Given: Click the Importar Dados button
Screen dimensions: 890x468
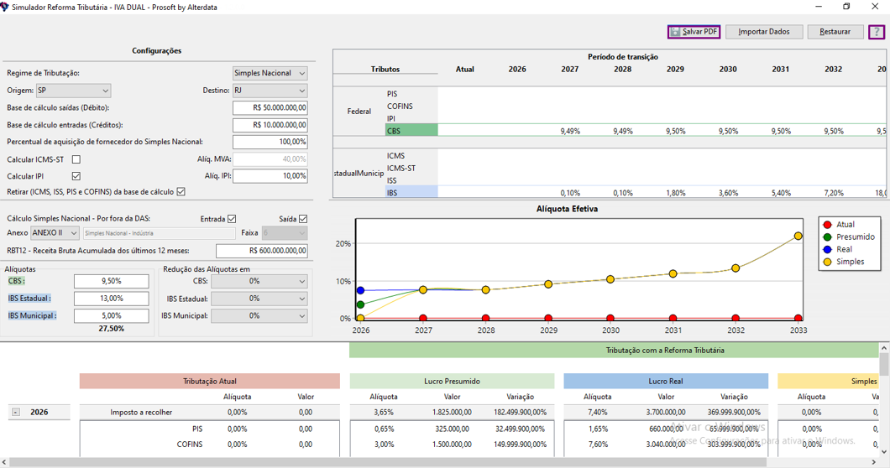Looking at the screenshot, I should click(763, 32).
